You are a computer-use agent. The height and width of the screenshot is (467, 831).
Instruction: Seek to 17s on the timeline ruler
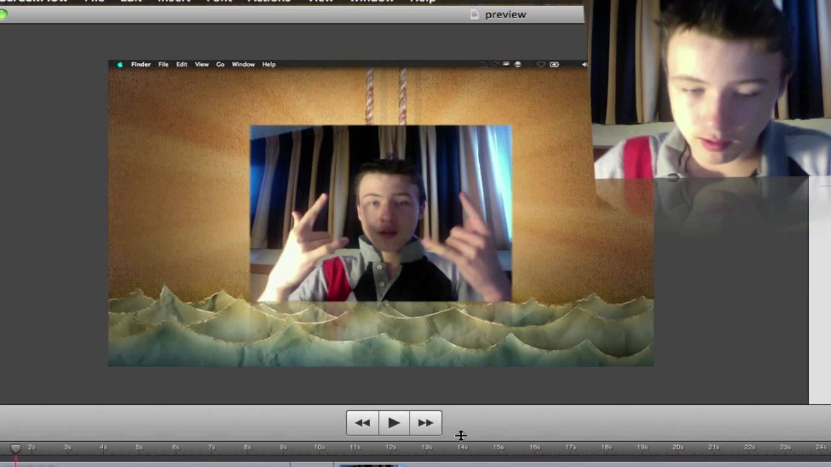pos(571,447)
